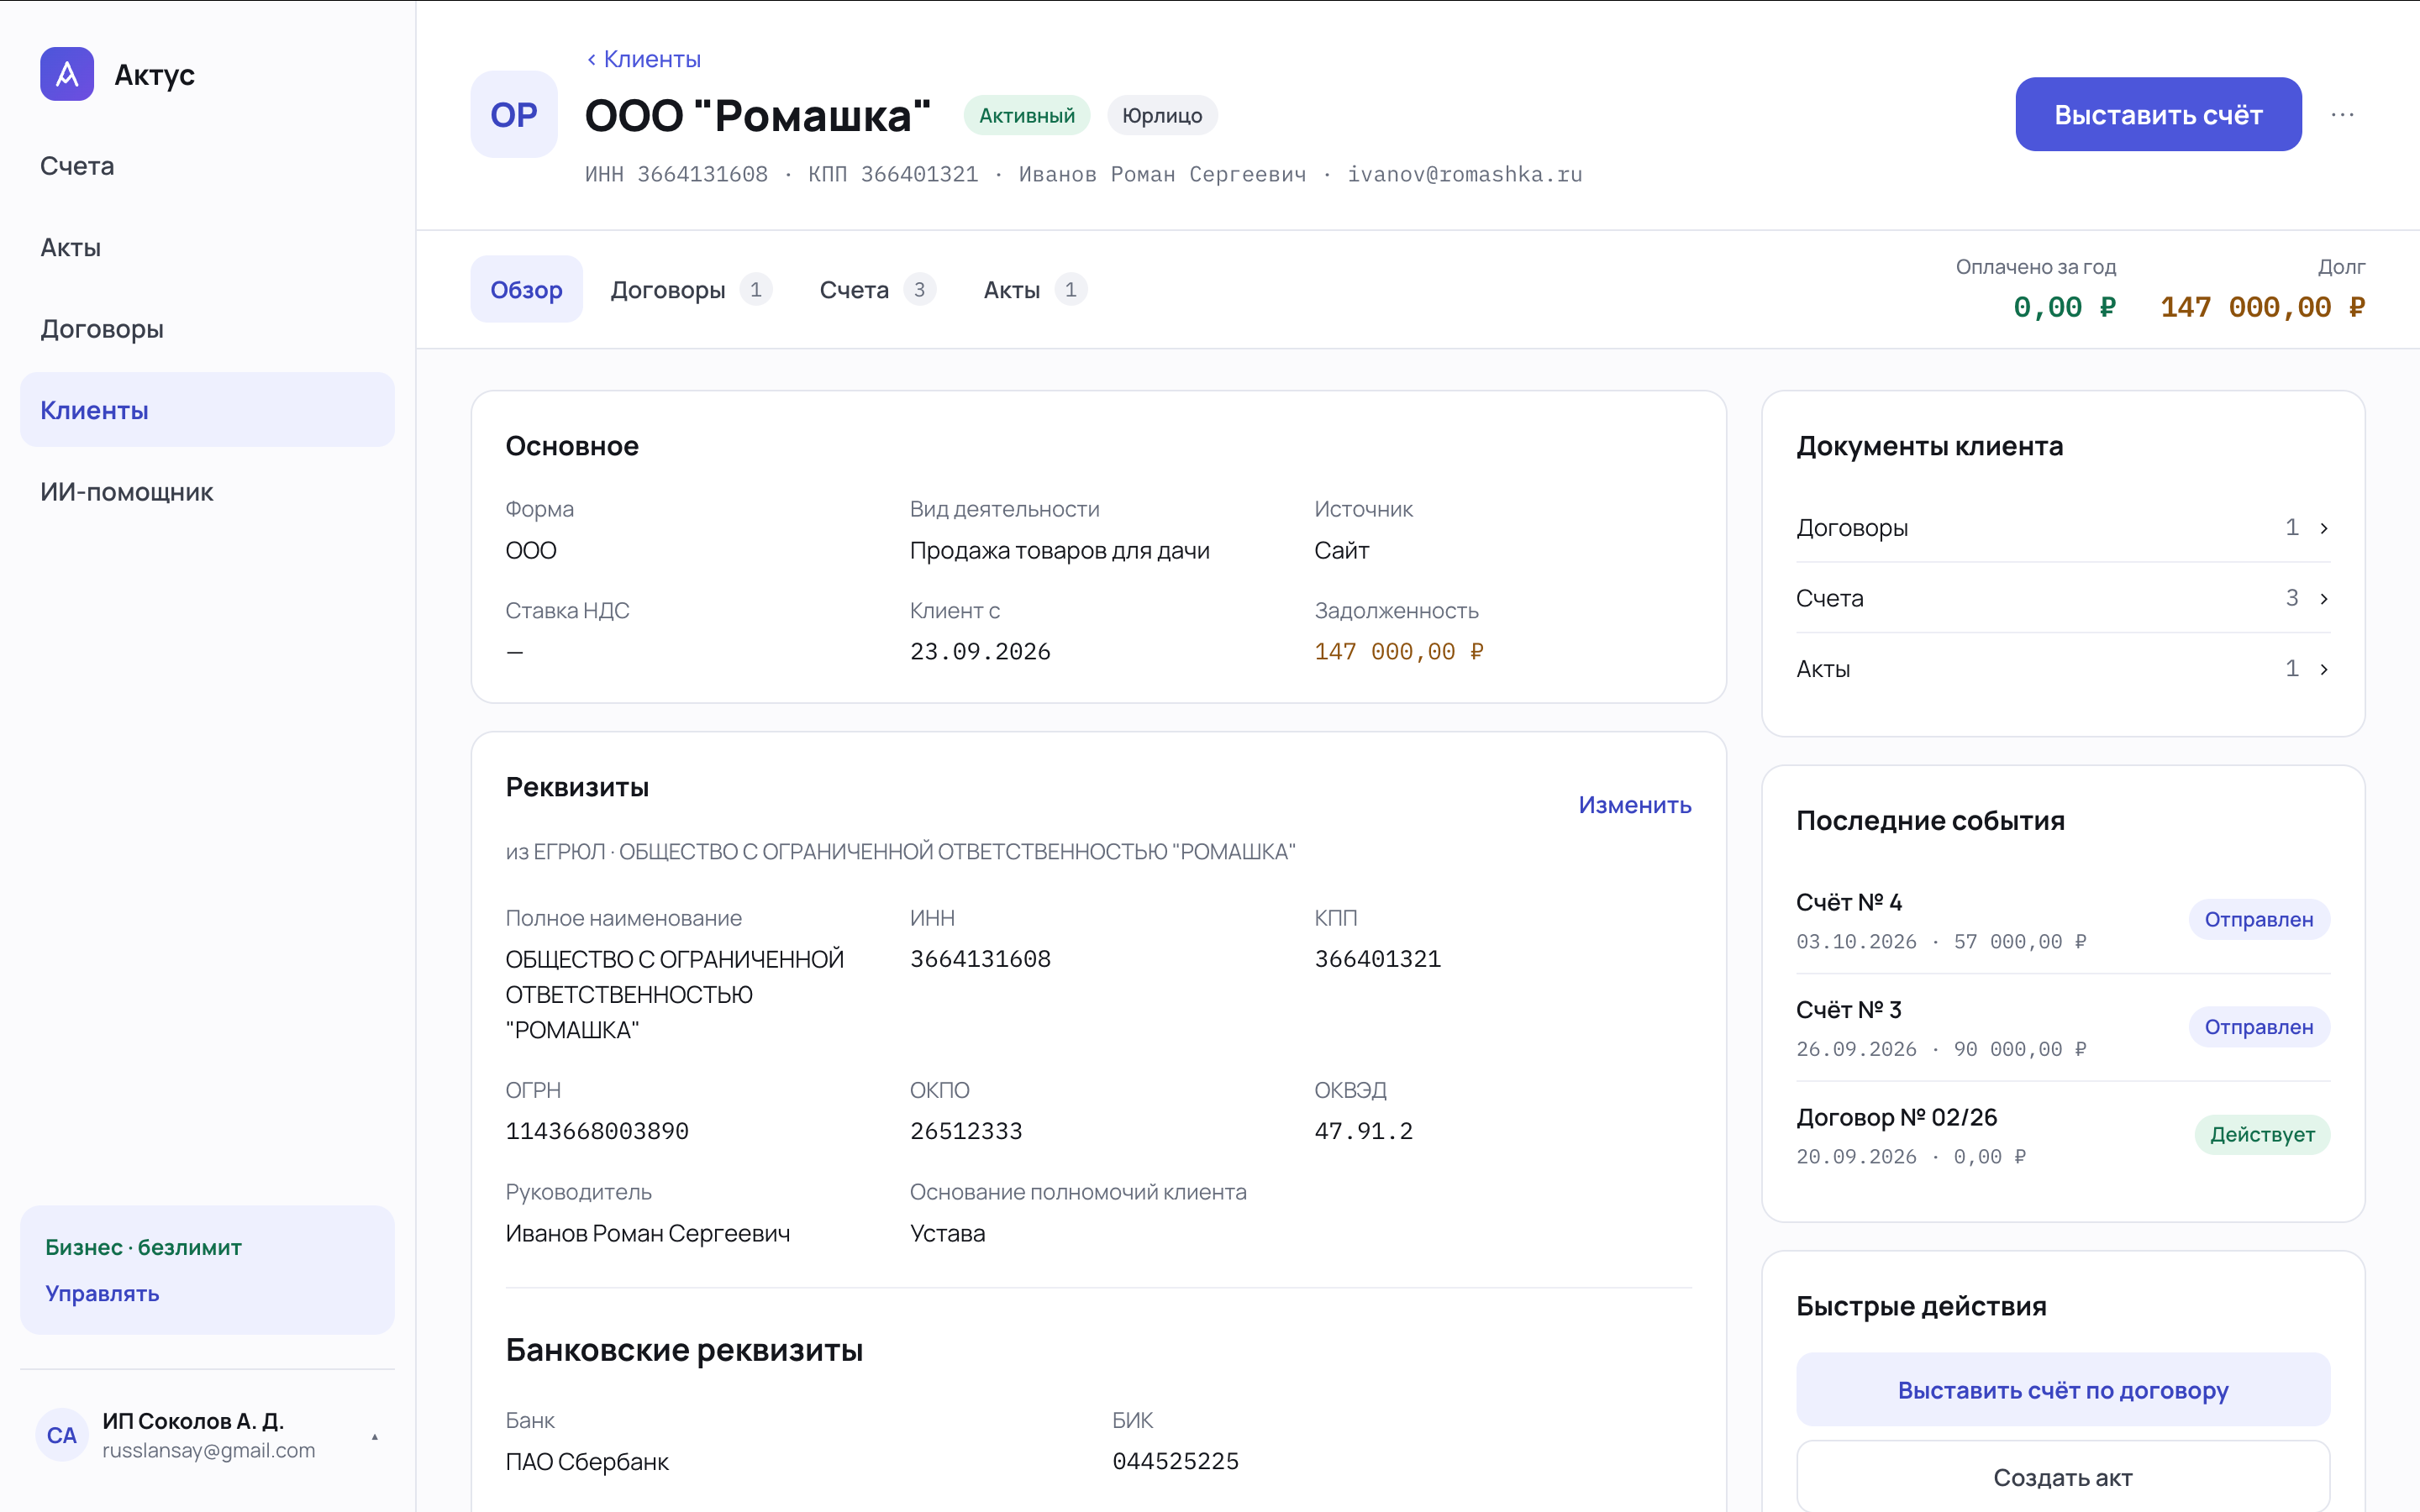Click the OP client avatar
2420x1512 pixels.
(x=514, y=114)
